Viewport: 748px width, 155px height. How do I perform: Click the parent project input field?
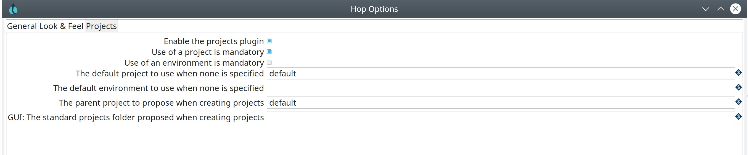pyautogui.click(x=500, y=103)
